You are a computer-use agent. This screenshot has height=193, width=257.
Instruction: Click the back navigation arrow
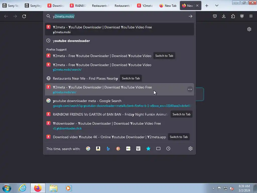click(x=6, y=16)
